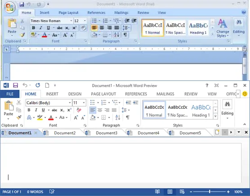Open REFERENCES tab in Word Preview

[x=136, y=94]
